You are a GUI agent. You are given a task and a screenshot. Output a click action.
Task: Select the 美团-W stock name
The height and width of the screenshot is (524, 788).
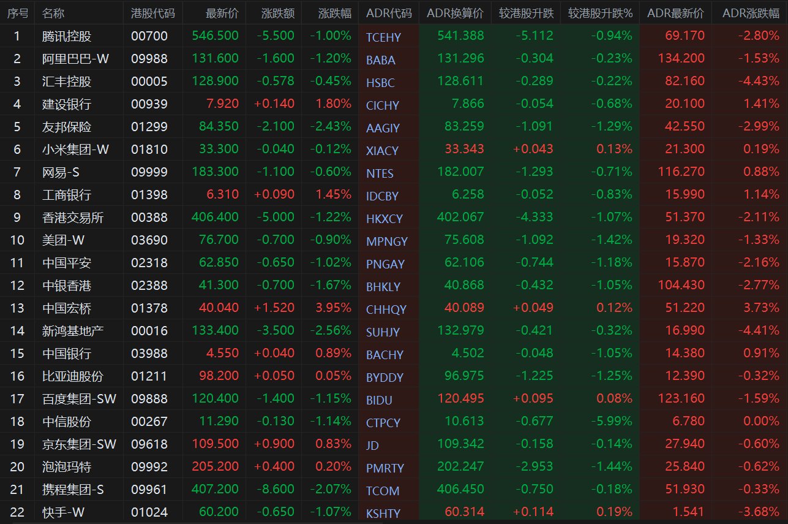point(64,240)
